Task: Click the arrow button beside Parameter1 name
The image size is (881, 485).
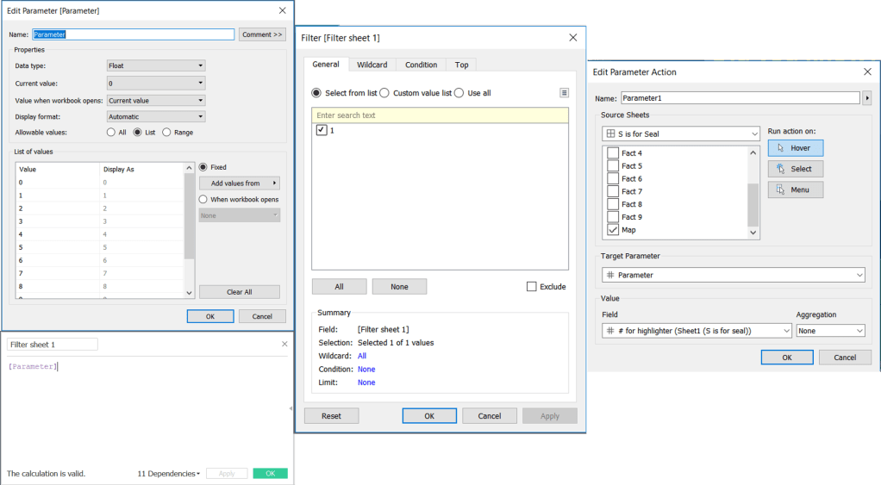Action: [x=866, y=98]
